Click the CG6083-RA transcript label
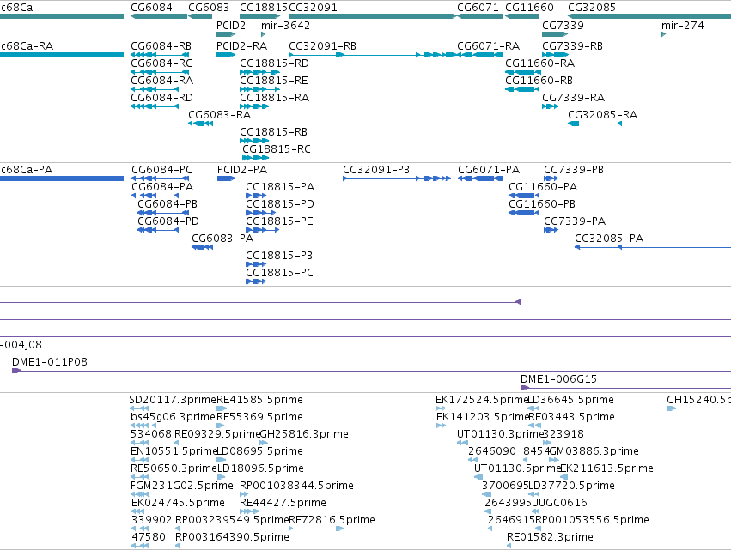 pyautogui.click(x=219, y=115)
